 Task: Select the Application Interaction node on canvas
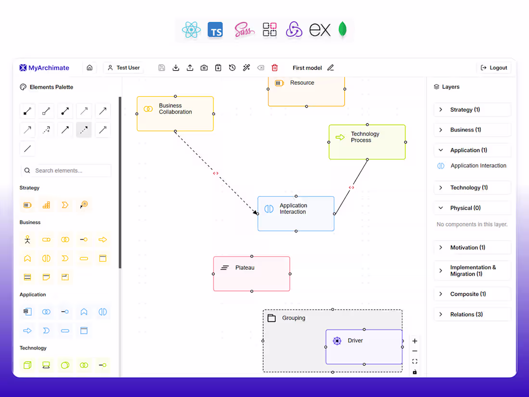[296, 214]
